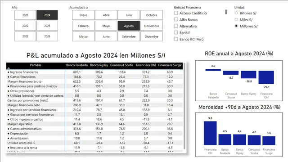Click value -50.4 in Financiera Oh! column
The height and width of the screenshot is (162, 288).
tap(146, 143)
